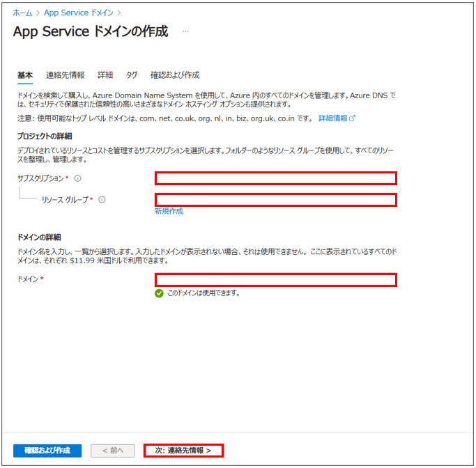
Task: Click the blue 確認および作成 button
Action: pyautogui.click(x=47, y=451)
